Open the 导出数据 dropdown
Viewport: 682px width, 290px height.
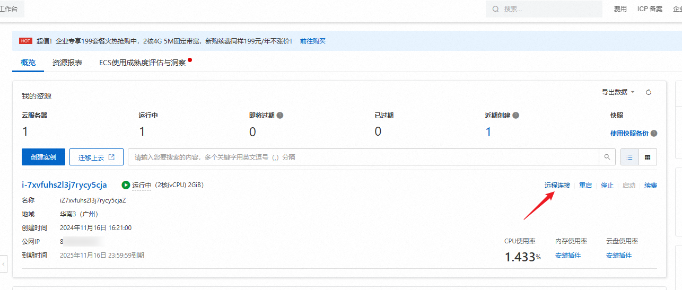[618, 92]
